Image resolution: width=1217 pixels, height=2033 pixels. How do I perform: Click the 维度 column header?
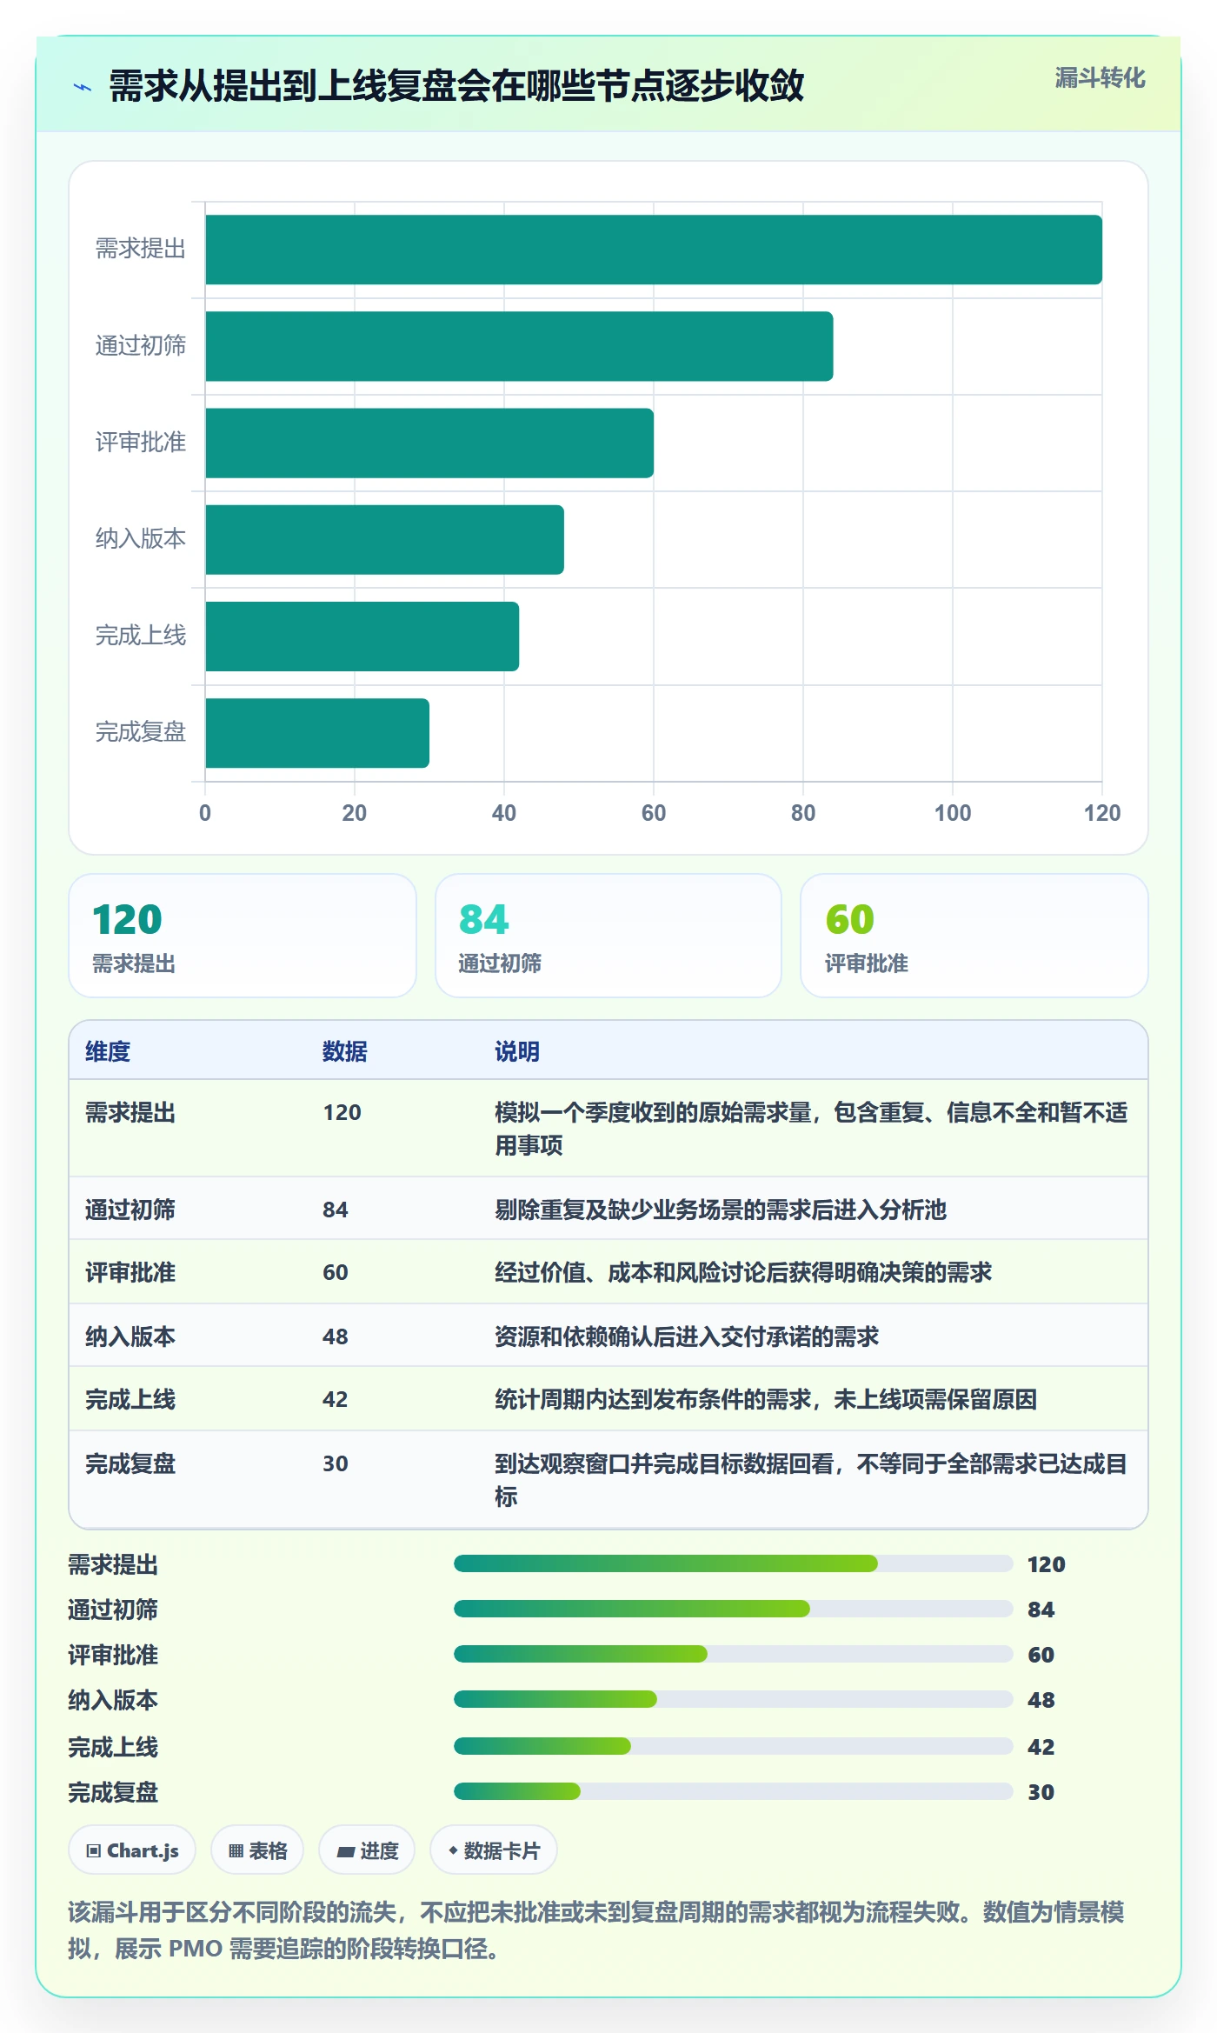pyautogui.click(x=108, y=1051)
